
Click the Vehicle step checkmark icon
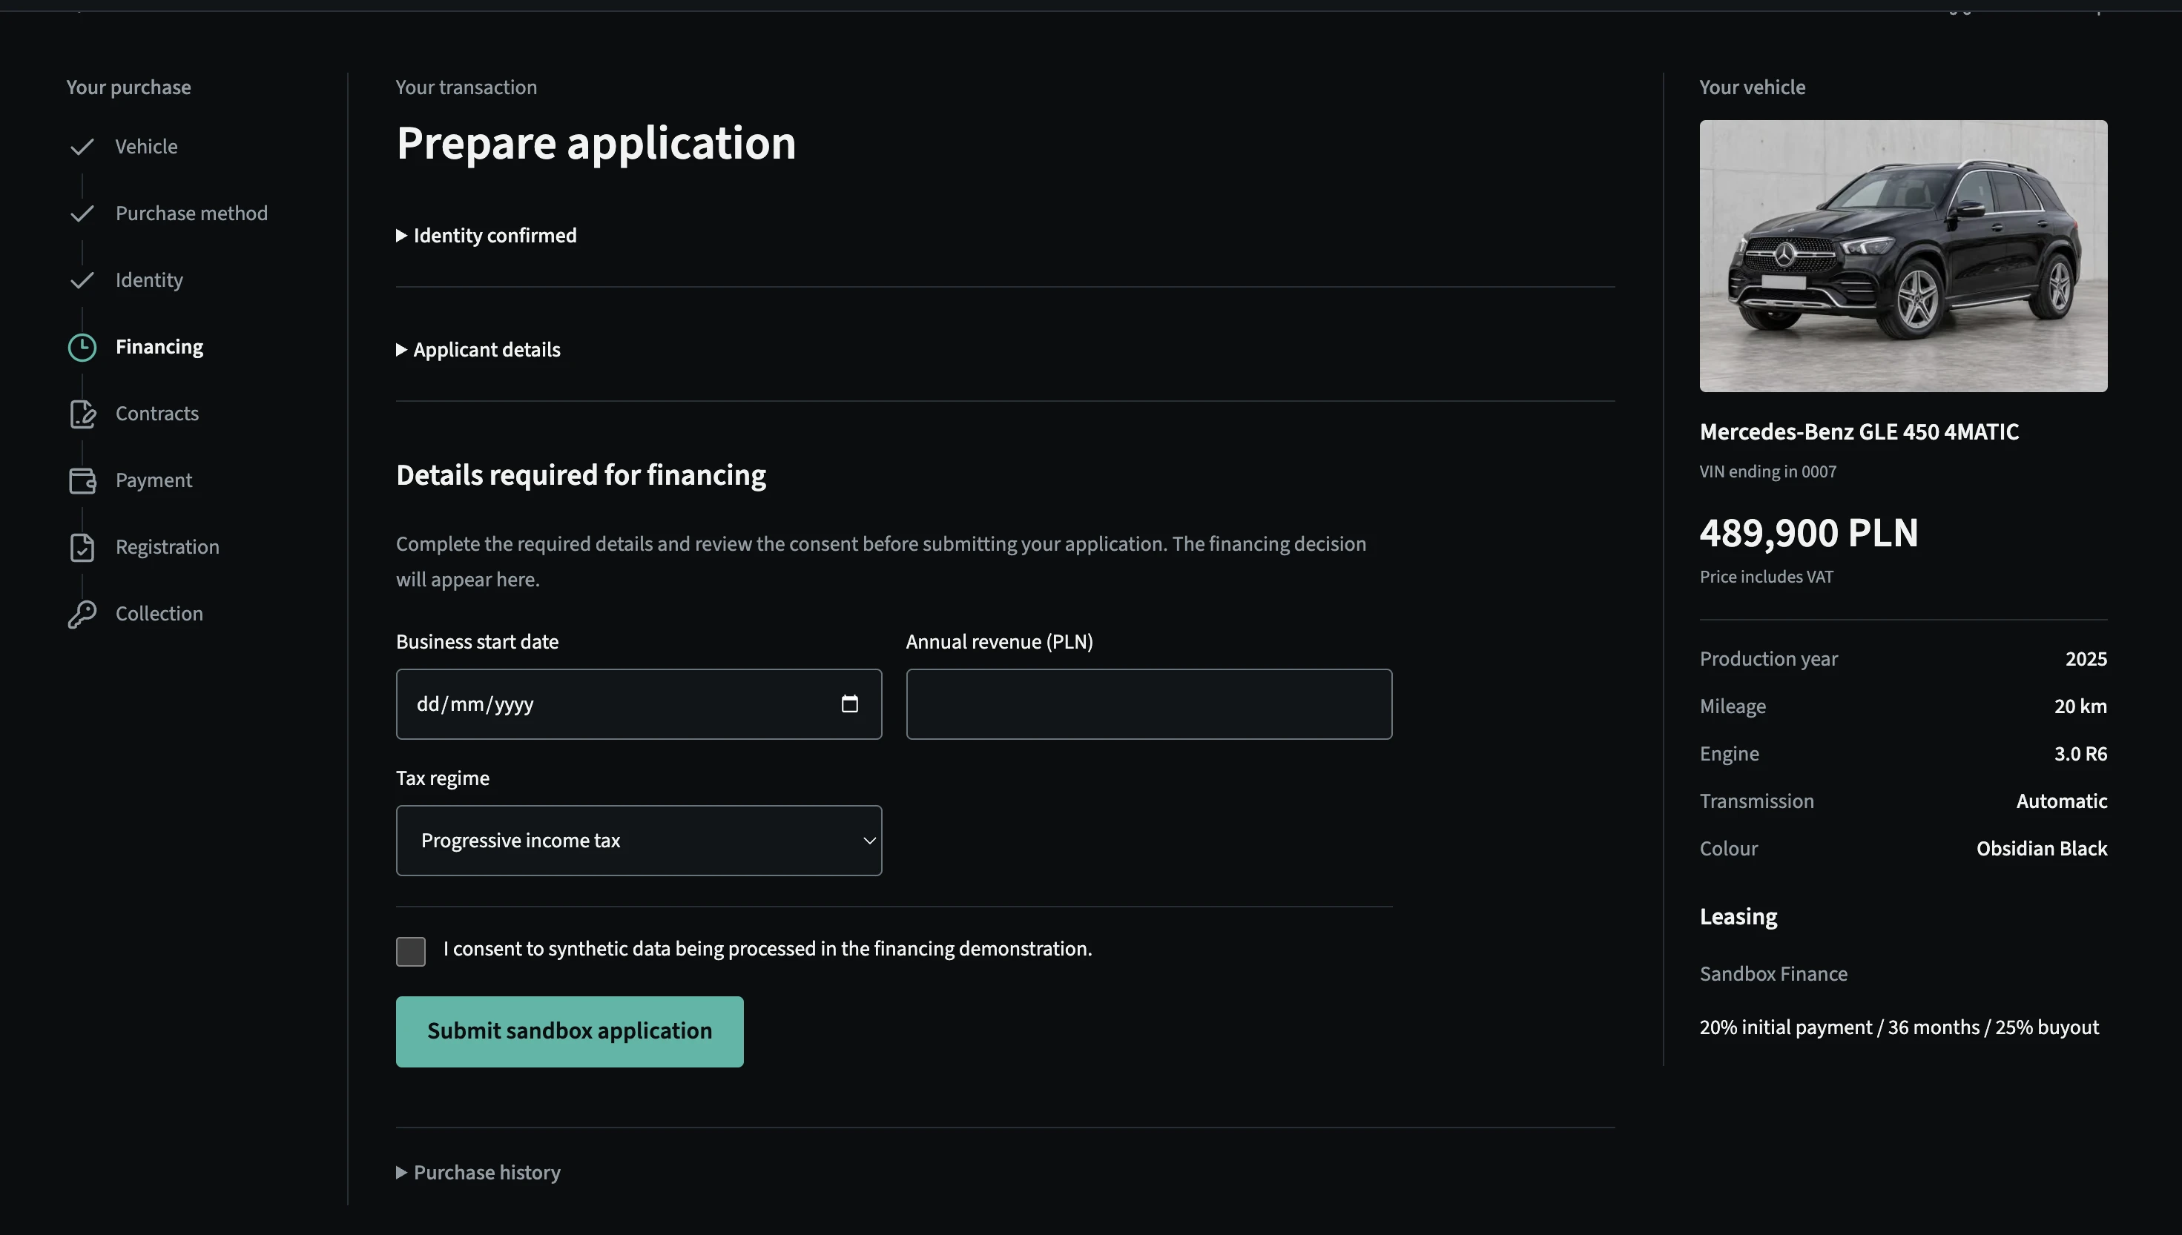[82, 147]
